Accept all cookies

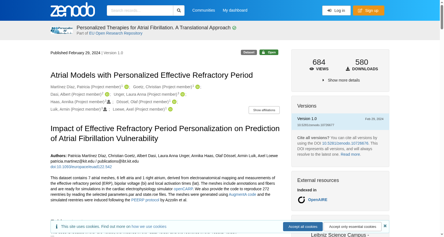tap(303, 226)
